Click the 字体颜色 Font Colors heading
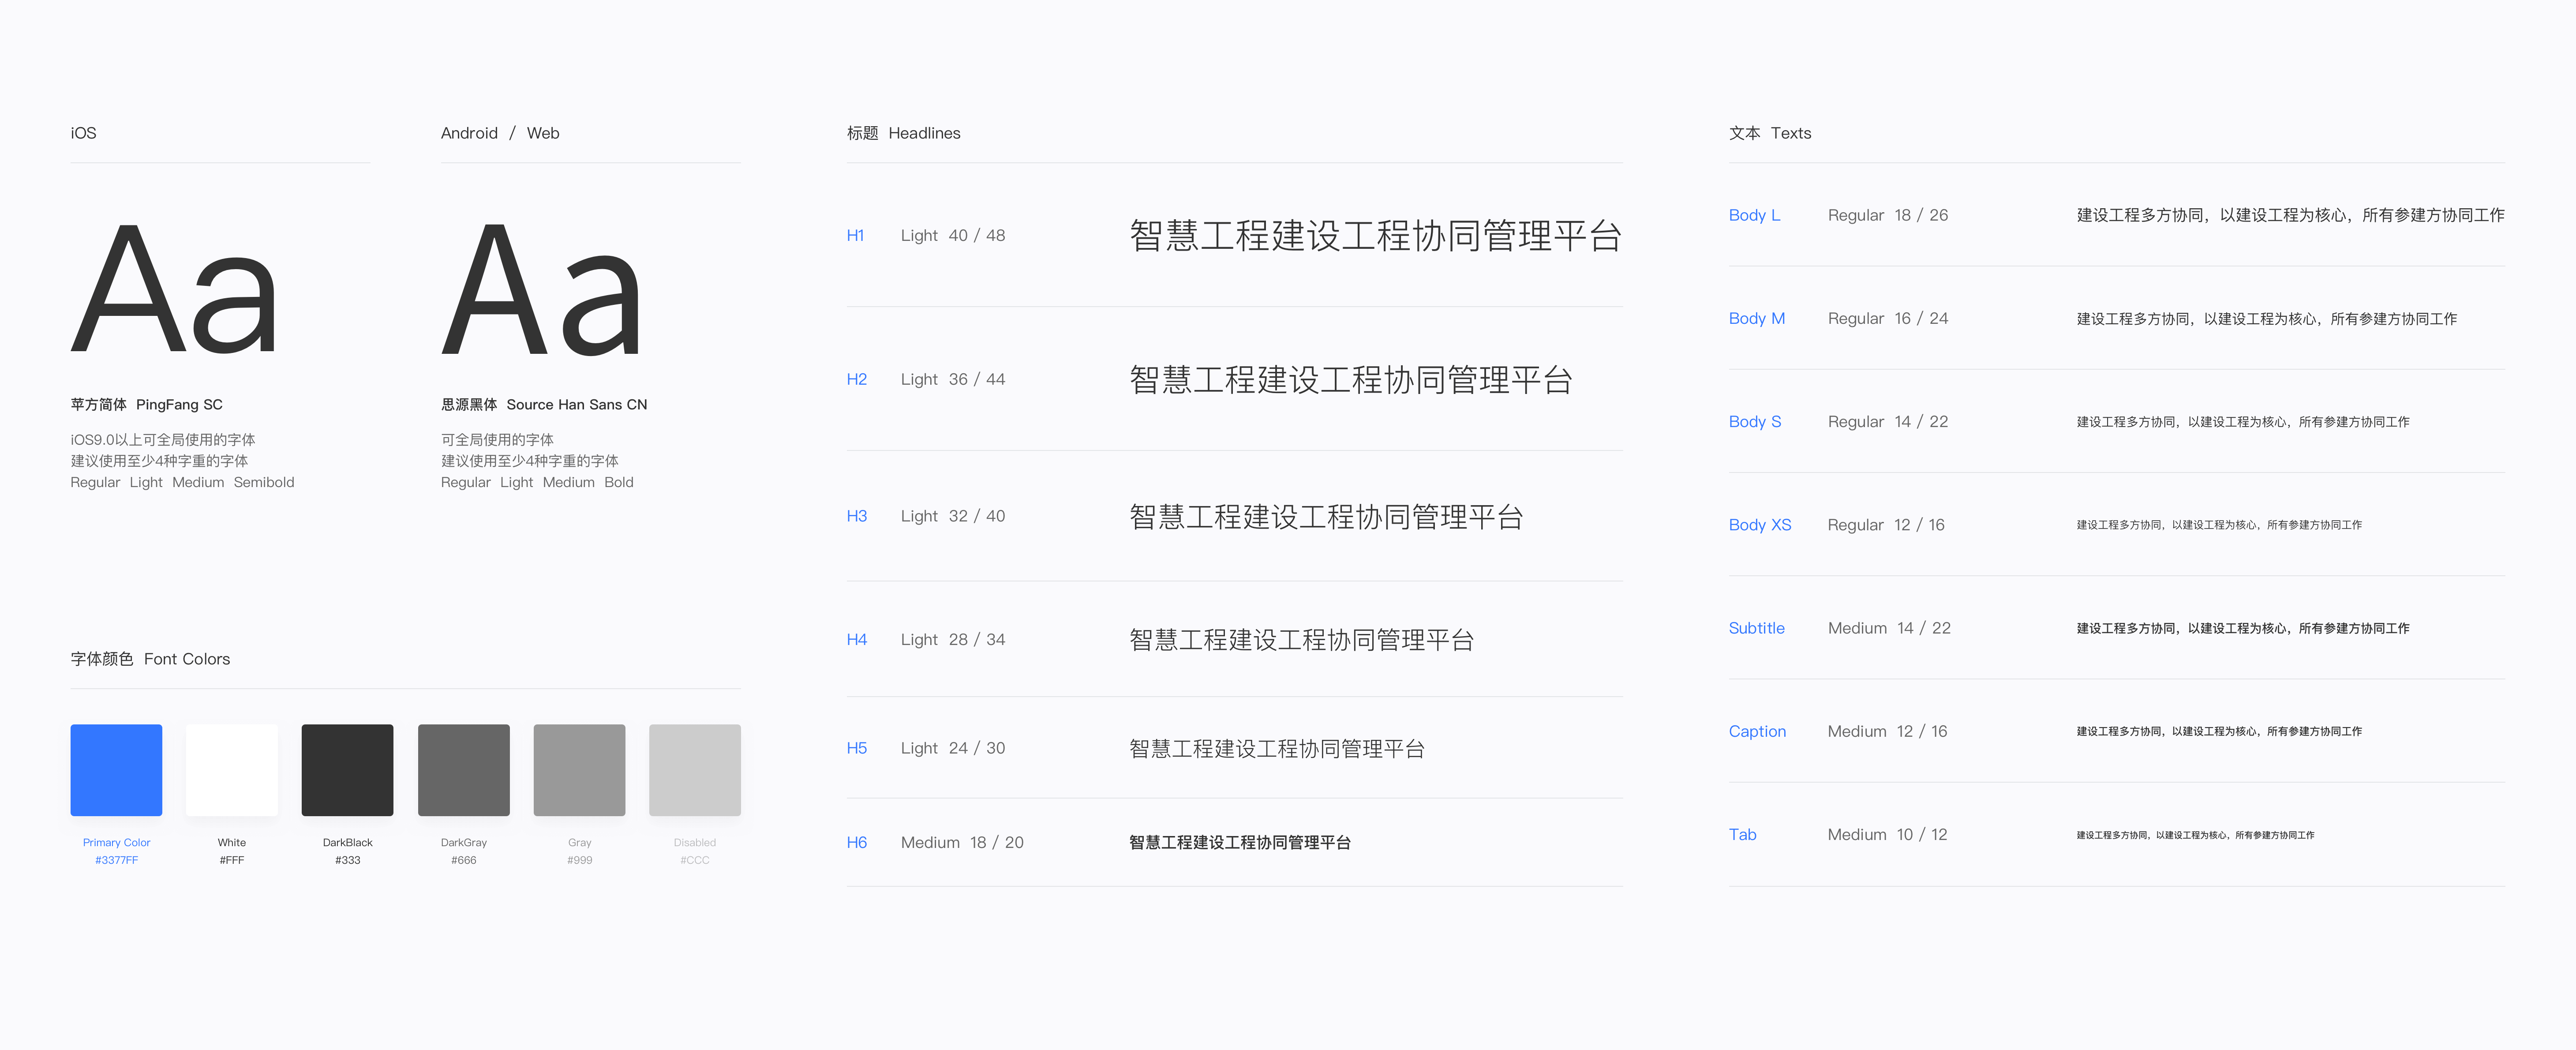2576x1050 pixels. (x=150, y=659)
